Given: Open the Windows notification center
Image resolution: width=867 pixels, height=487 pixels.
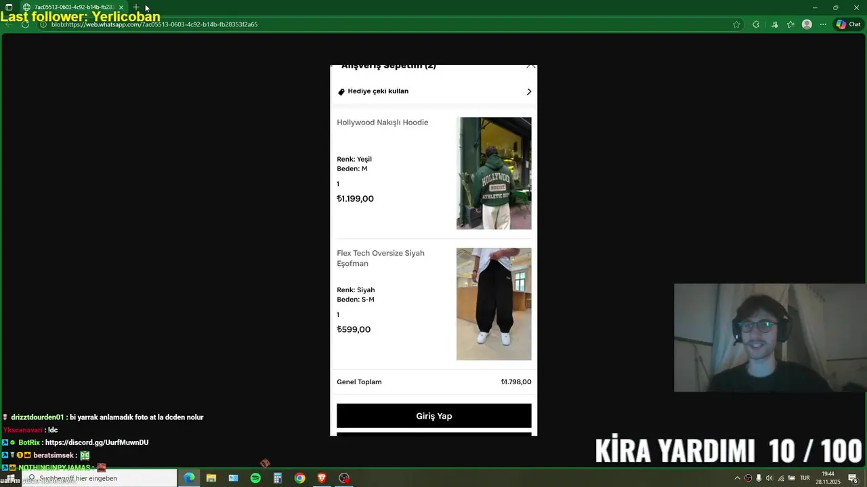Looking at the screenshot, I should (x=852, y=478).
